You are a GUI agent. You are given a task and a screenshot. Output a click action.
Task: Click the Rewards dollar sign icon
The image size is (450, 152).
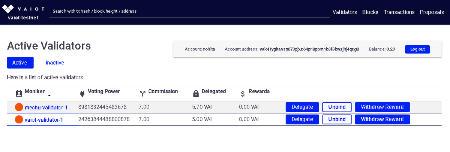tap(243, 94)
